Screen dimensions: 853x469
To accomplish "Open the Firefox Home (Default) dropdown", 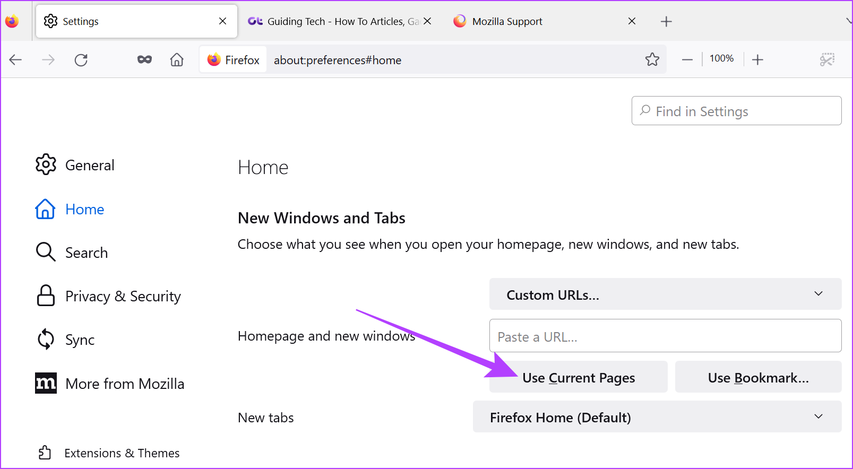I will point(657,417).
